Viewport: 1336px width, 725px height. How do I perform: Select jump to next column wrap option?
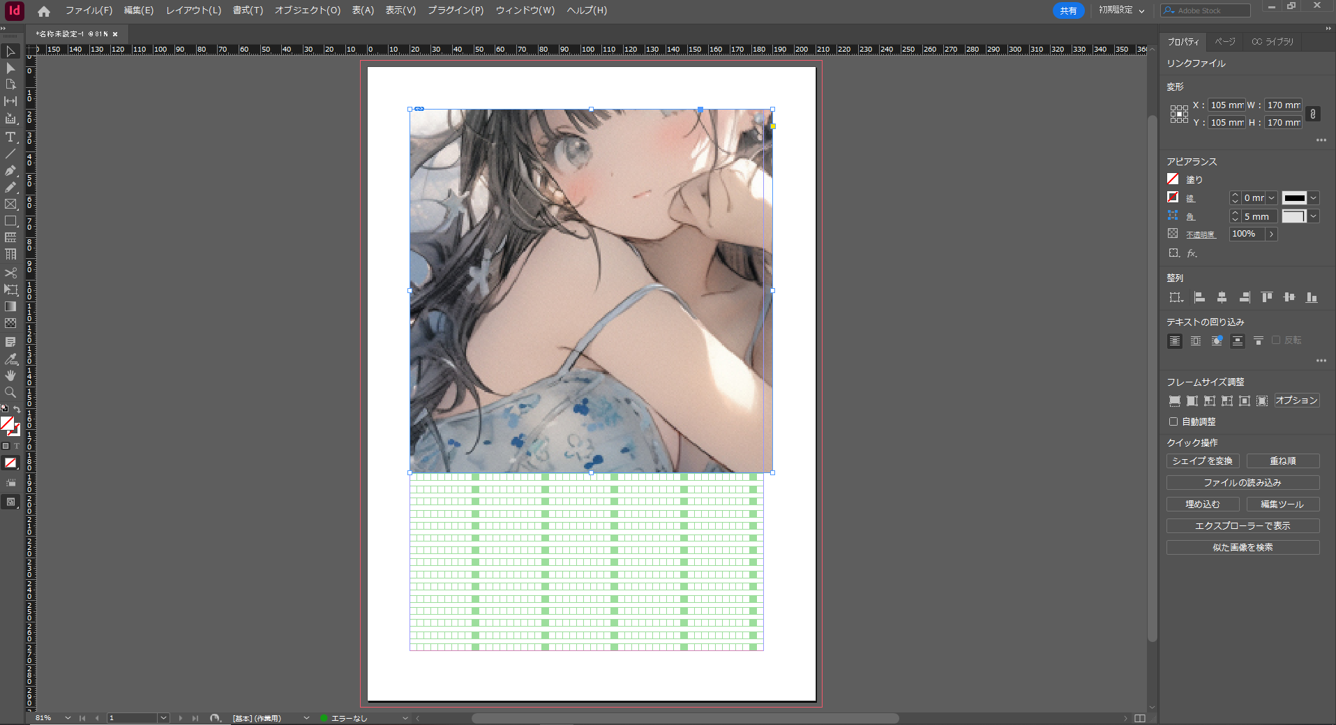tap(1259, 341)
